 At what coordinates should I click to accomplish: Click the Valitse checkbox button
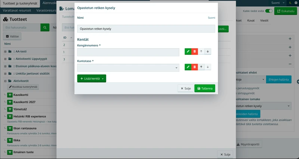coord(12,36)
